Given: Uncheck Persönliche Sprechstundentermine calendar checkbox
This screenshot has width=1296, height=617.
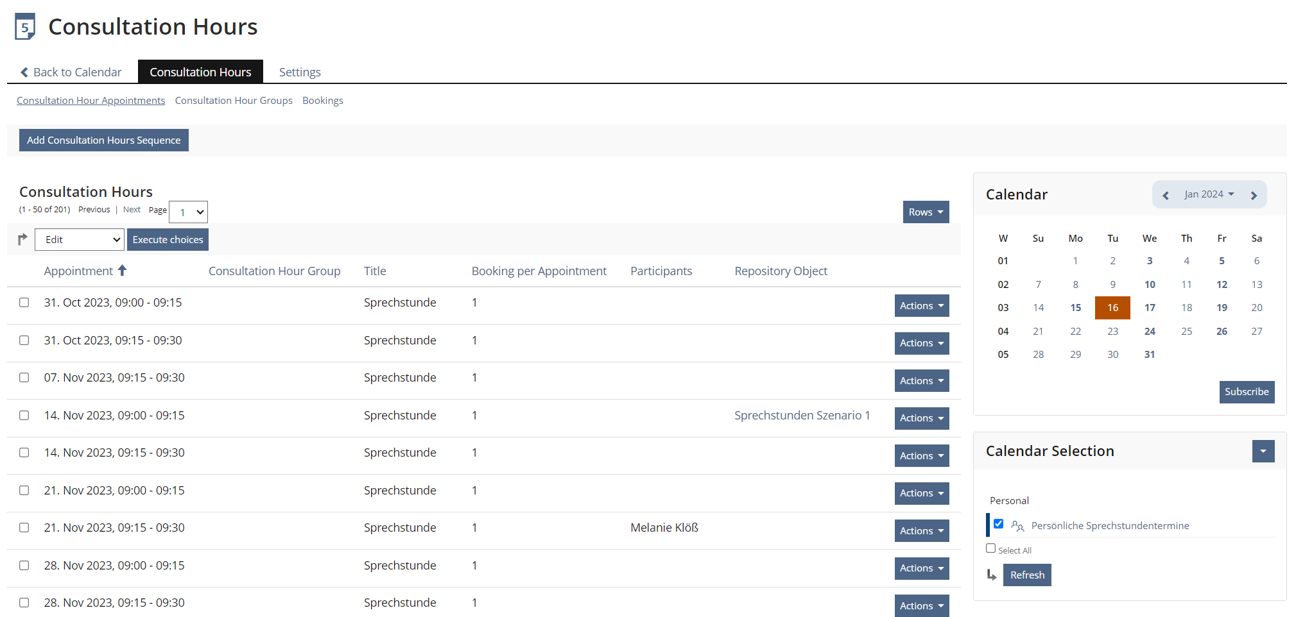Looking at the screenshot, I should pyautogui.click(x=998, y=524).
